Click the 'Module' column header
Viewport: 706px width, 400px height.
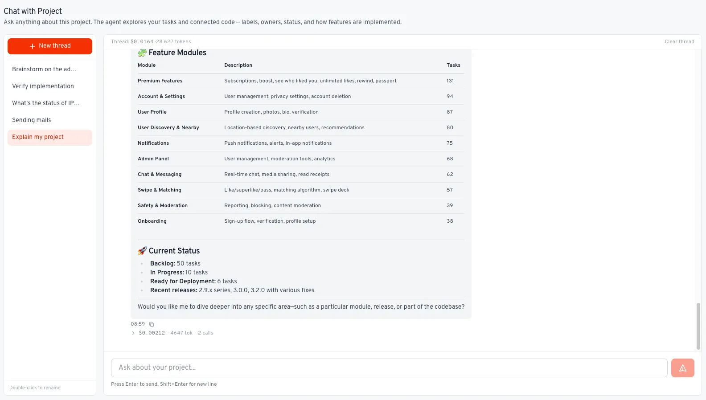147,65
